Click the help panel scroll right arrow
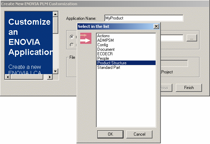Image resolution: width=210 pixels, height=144 pixels. pos(50,77)
